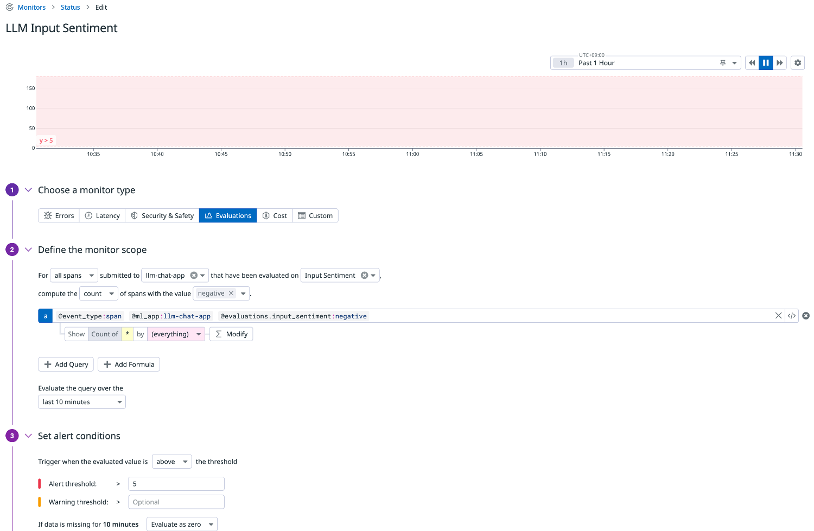Select the Custom monitor type tab

pyautogui.click(x=315, y=216)
